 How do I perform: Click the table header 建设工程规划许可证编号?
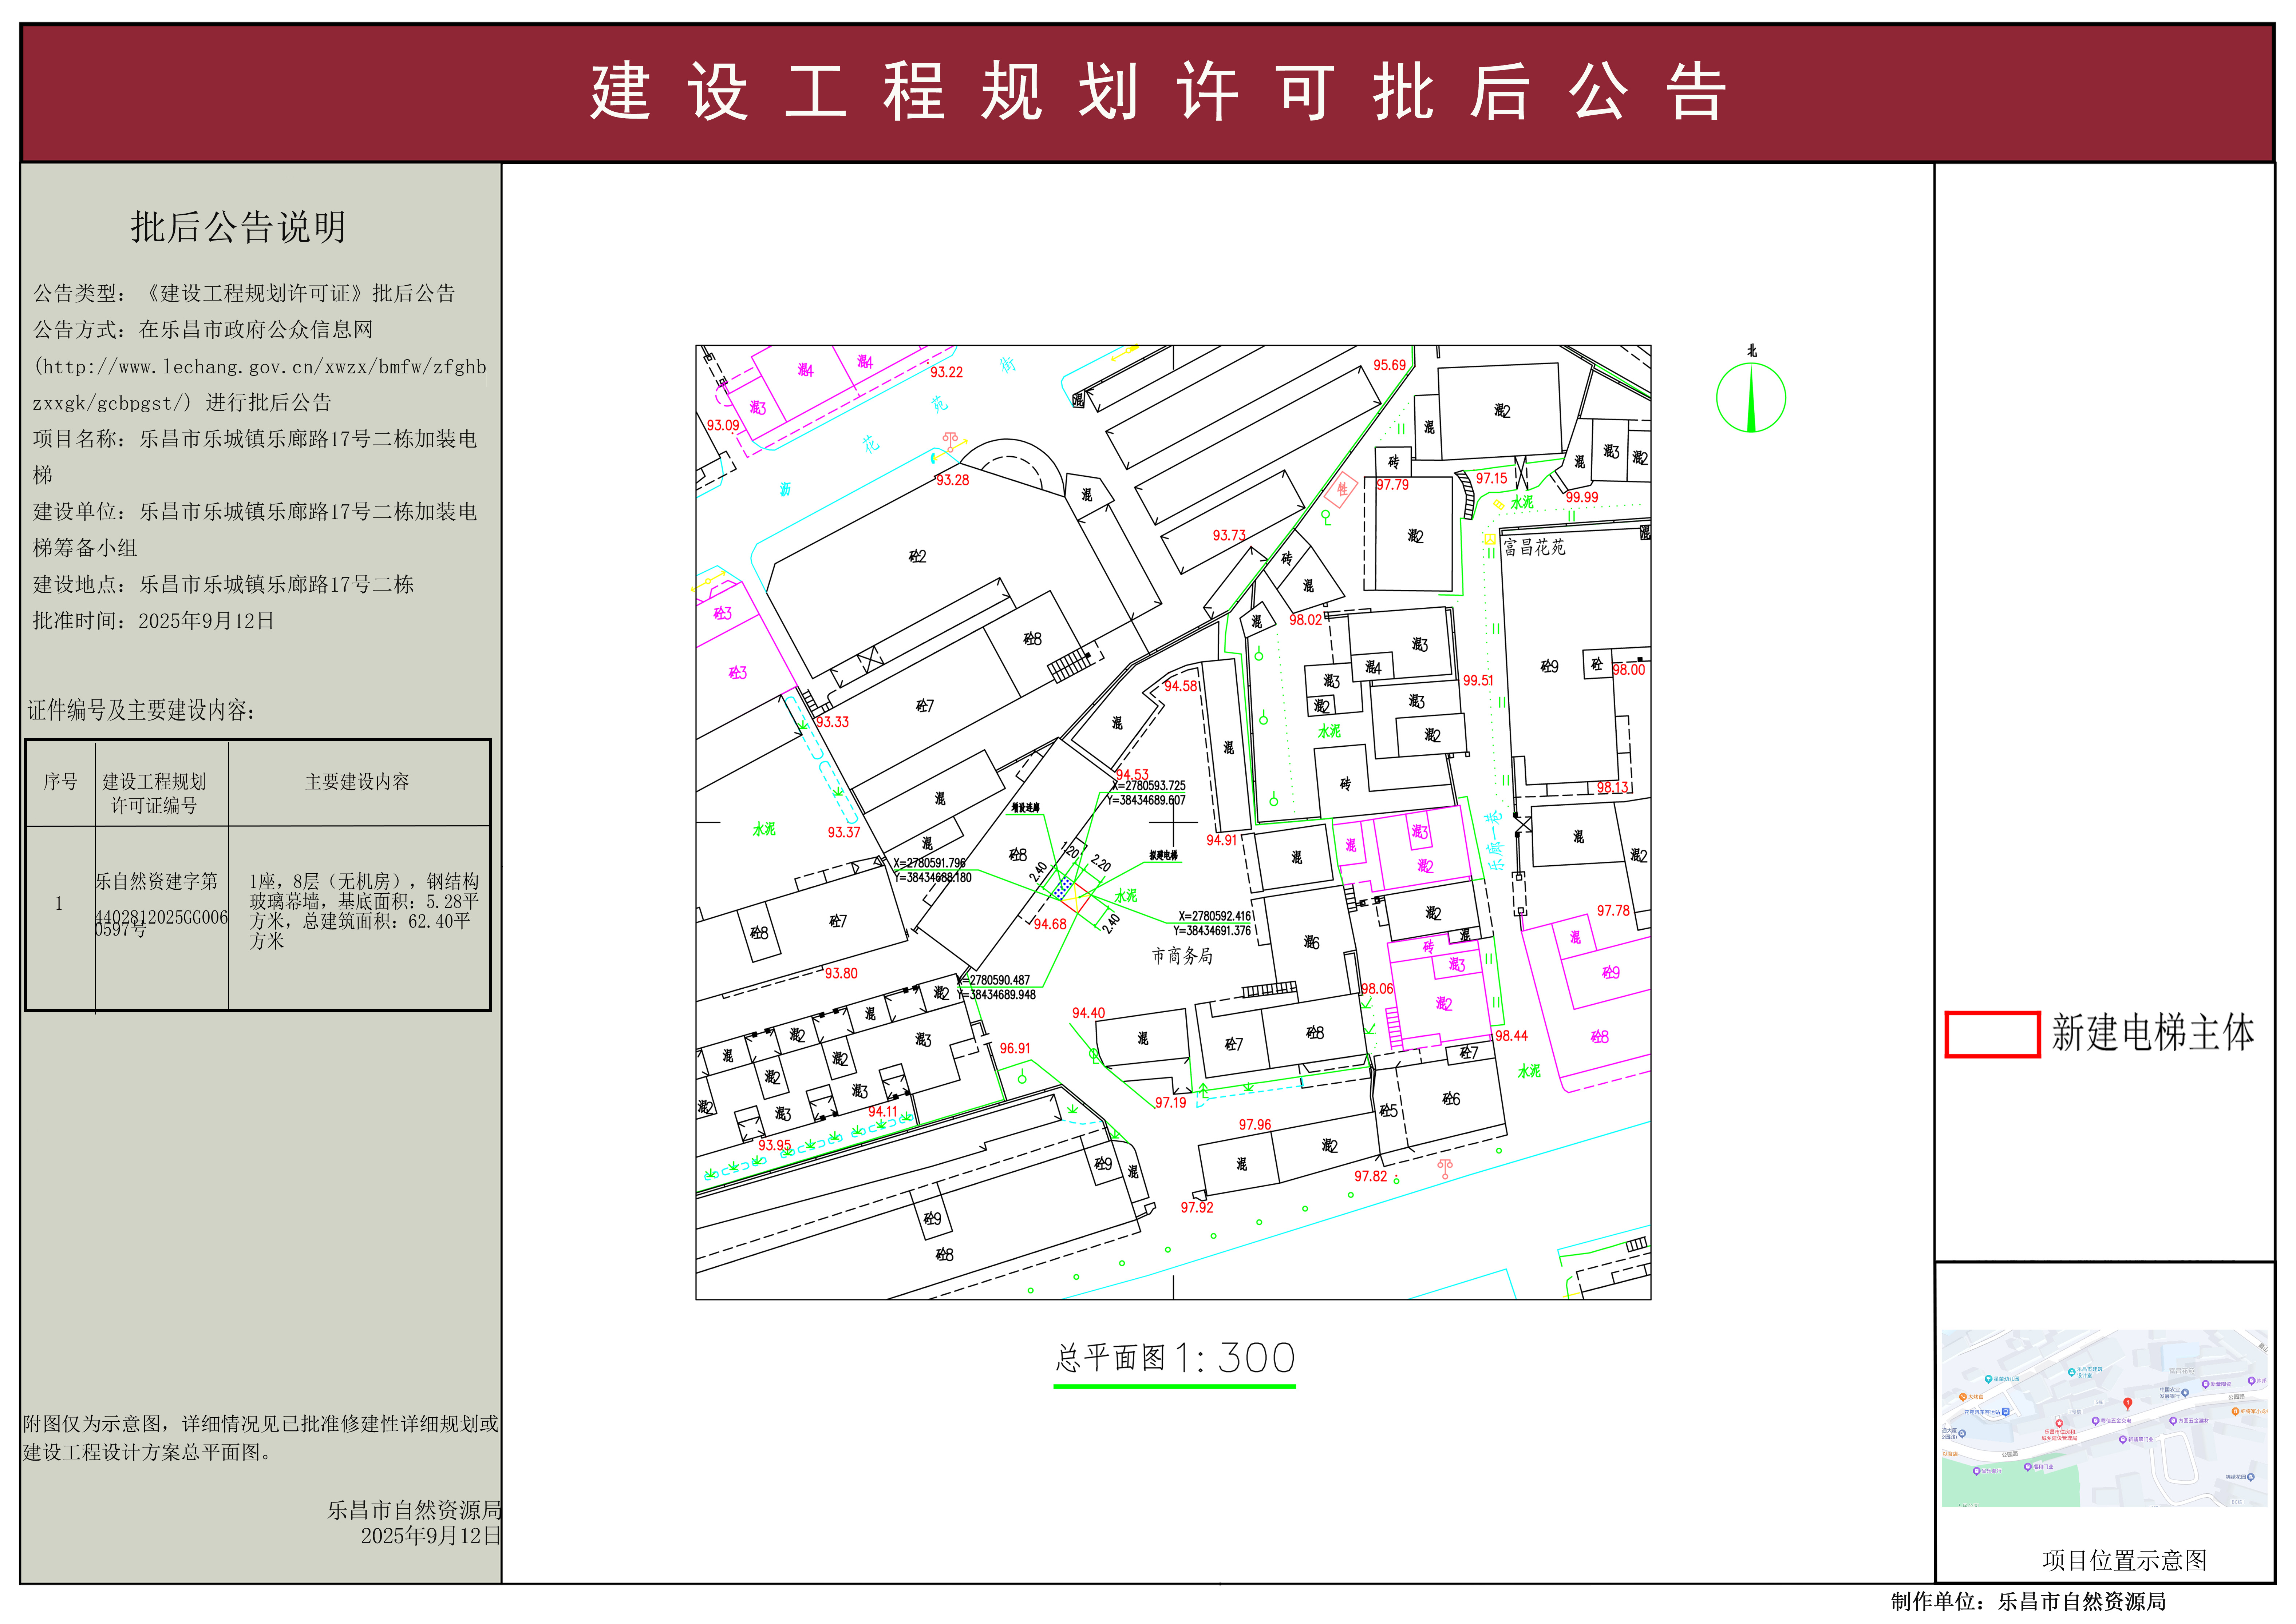tap(154, 793)
